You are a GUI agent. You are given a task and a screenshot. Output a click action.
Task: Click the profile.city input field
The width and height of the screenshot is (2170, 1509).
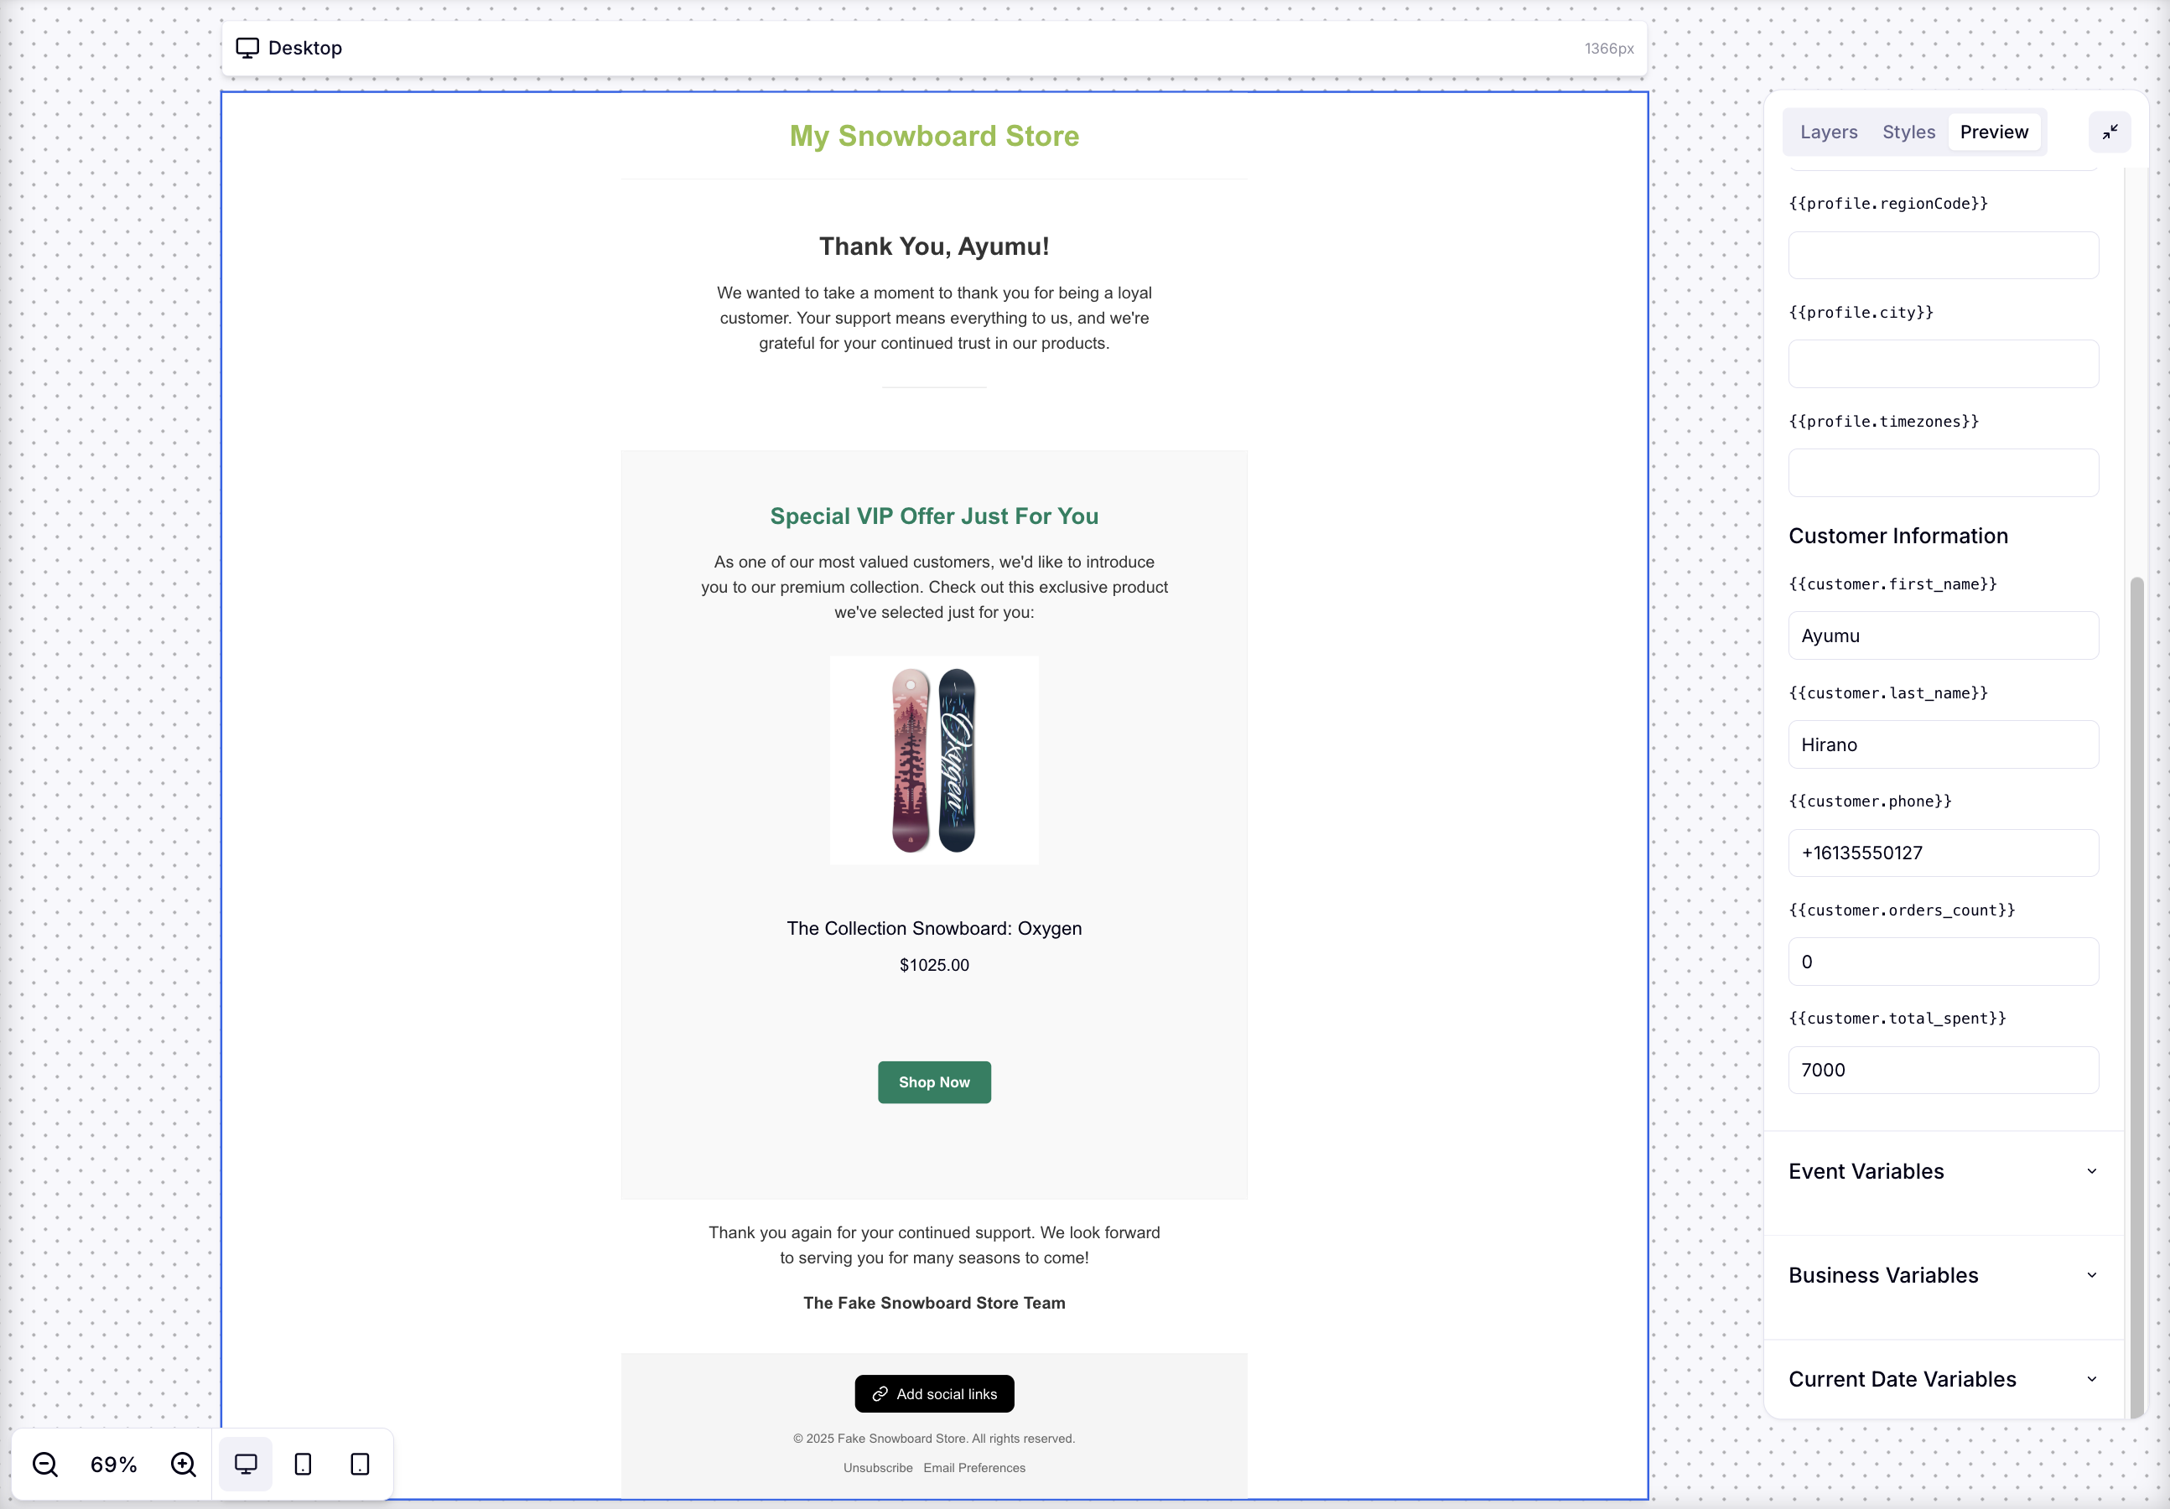coord(1943,364)
